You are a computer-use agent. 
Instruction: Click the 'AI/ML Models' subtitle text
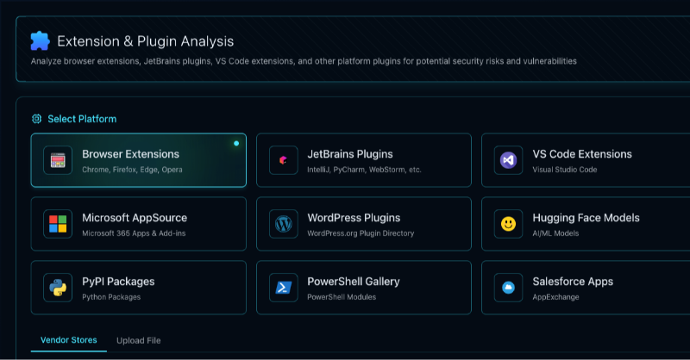(x=555, y=233)
